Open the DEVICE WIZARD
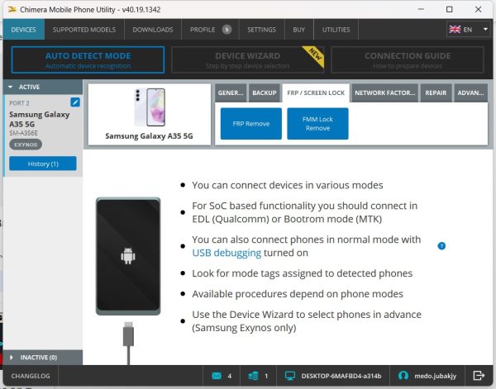496x389 pixels. tap(248, 59)
